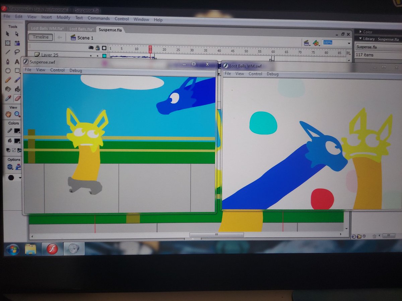Select the Selection arrow tool
The image size is (402, 301).
point(8,34)
